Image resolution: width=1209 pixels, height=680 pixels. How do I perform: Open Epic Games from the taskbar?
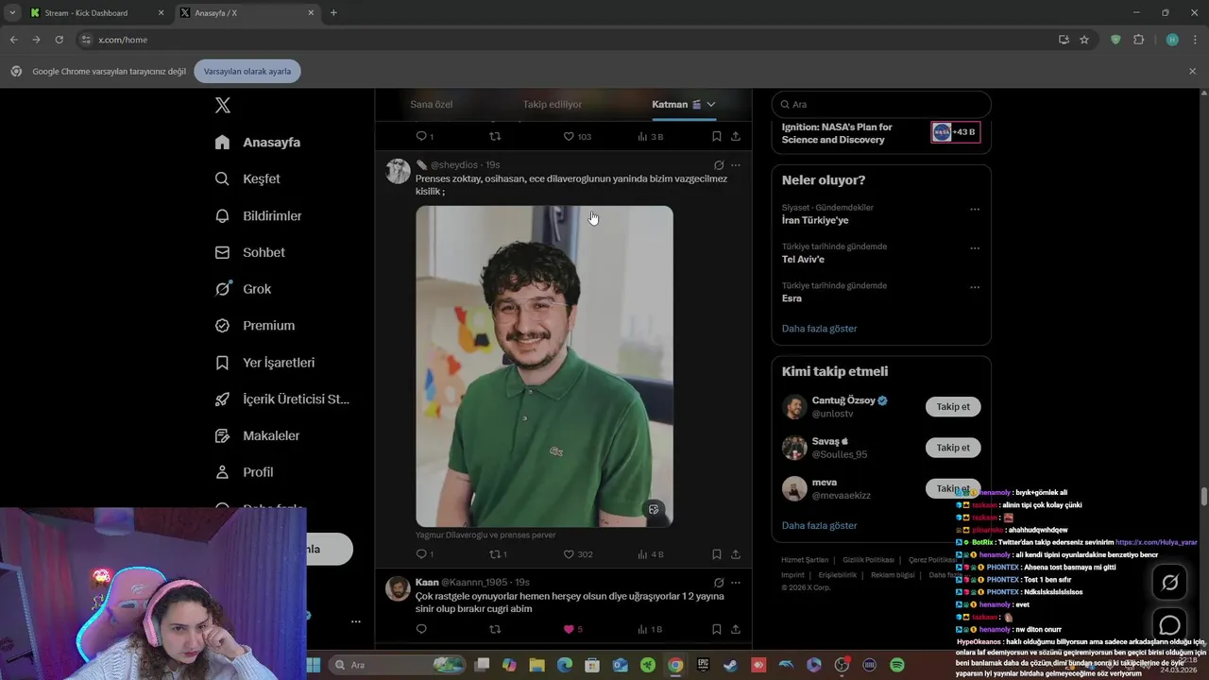tap(703, 665)
